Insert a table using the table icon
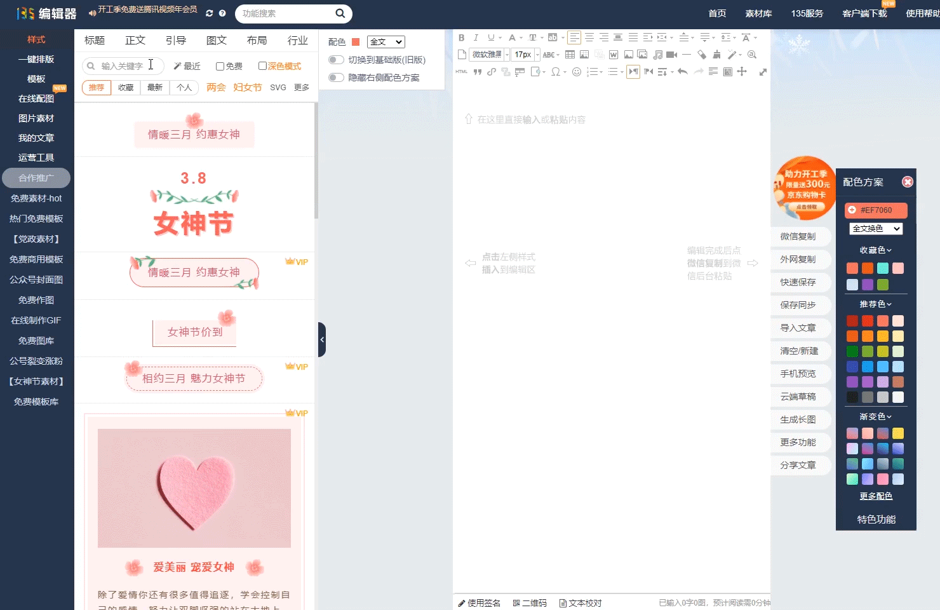The width and height of the screenshot is (940, 610). (570, 54)
